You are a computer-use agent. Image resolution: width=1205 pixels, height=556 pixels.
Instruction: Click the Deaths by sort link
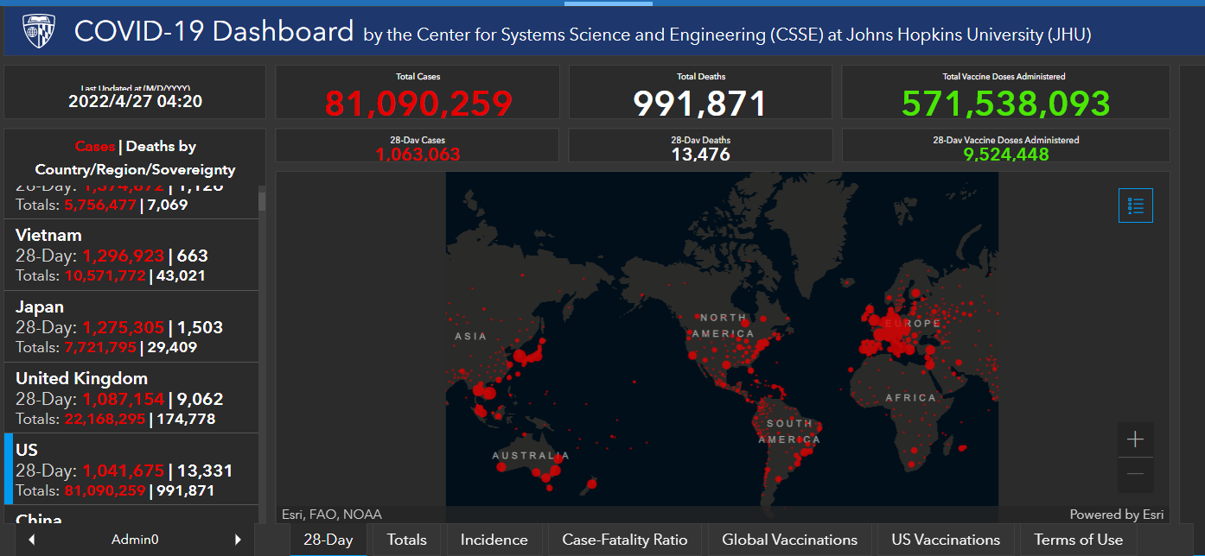click(x=161, y=147)
